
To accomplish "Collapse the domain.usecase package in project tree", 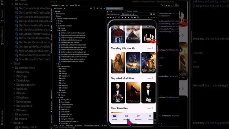I will click(x=57, y=26).
